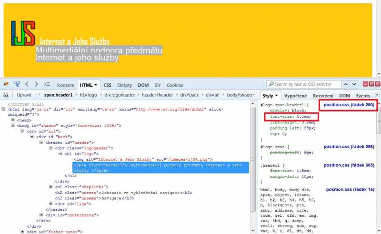The width and height of the screenshot is (381, 234).
Task: Click the side panel tabs overflow arrow
Action: [x=377, y=95]
